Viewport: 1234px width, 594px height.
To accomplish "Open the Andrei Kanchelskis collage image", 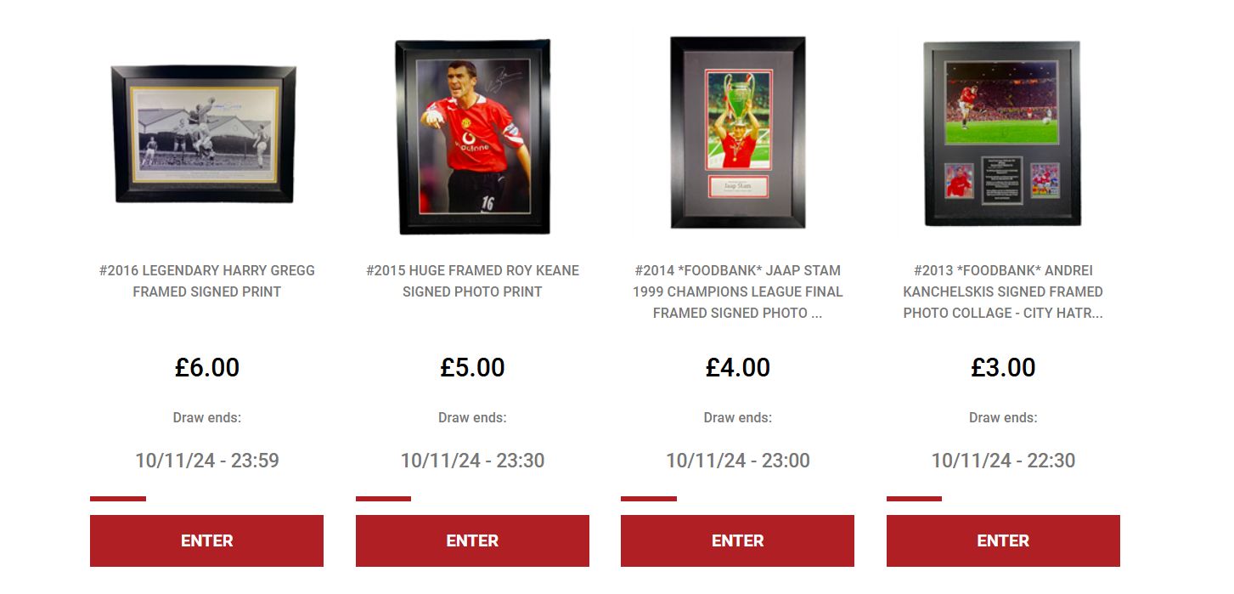I will coord(1002,133).
